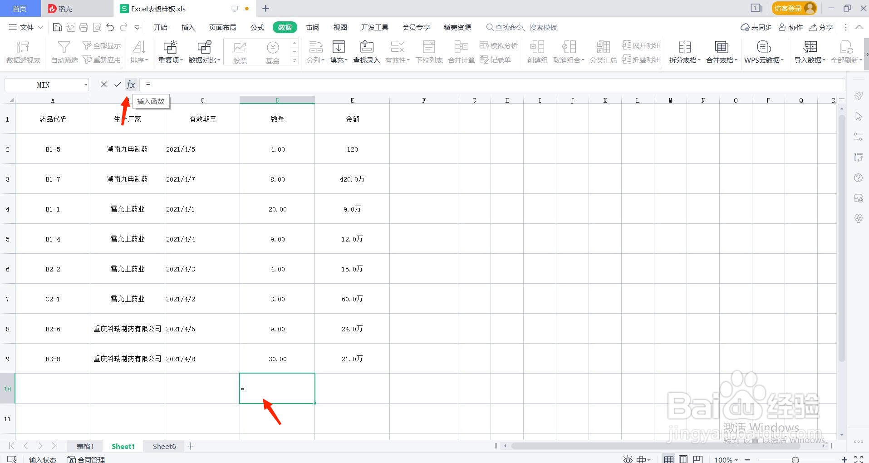
Task: Select the column D header
Action: (x=277, y=100)
